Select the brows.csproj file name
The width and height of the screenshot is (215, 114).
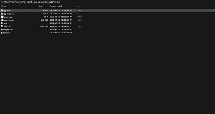9,20
